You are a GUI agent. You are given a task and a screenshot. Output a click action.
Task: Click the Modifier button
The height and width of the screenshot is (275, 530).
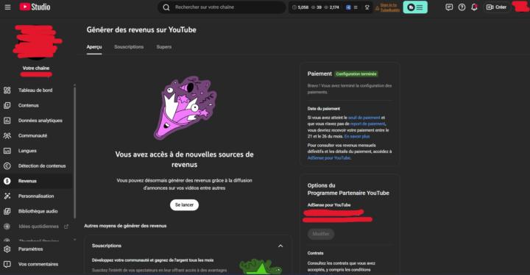click(321, 234)
